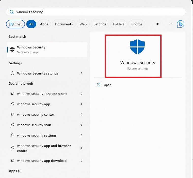The width and height of the screenshot is (193, 178).
Task: Click the search magnifier icon in search box
Action: pos(12,12)
